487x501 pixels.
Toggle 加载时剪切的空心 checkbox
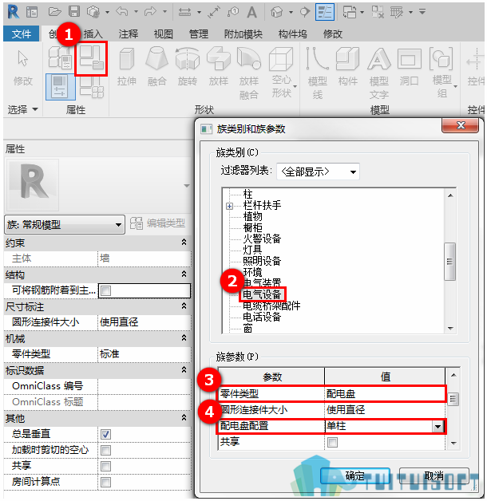pos(105,450)
